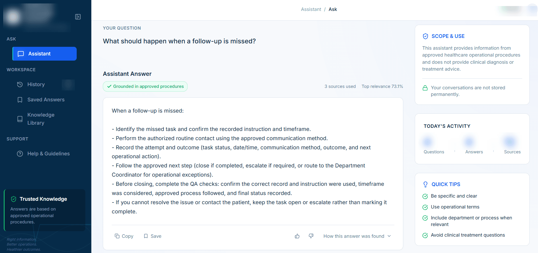Screen dimensions: 538x253
Task: Click the Knowledge Library book icon
Action: (x=20, y=119)
